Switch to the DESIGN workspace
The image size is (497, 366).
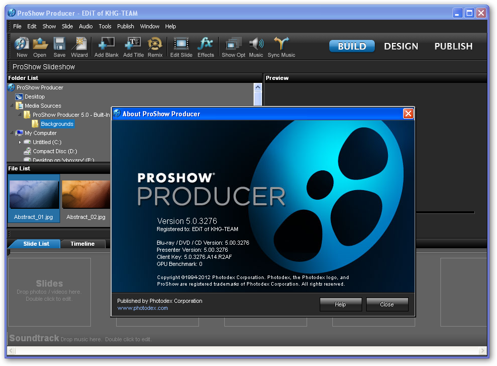tap(401, 47)
